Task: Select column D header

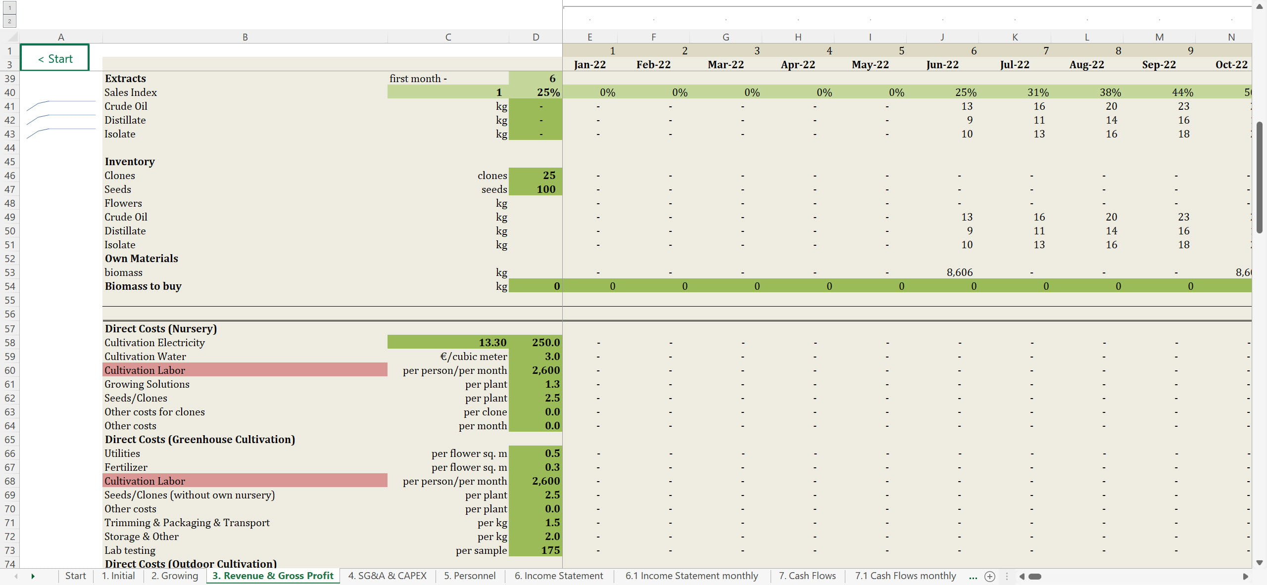Action: pyautogui.click(x=536, y=37)
